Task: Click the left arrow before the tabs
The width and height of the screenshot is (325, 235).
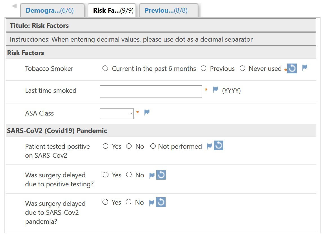Action: coord(14,6)
